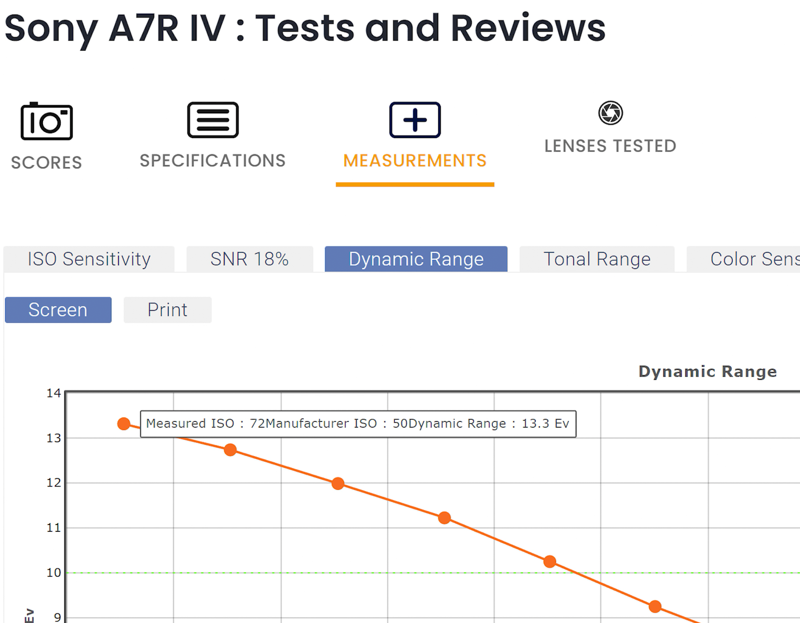
Task: Click the Measurements plus icon
Action: 415,120
